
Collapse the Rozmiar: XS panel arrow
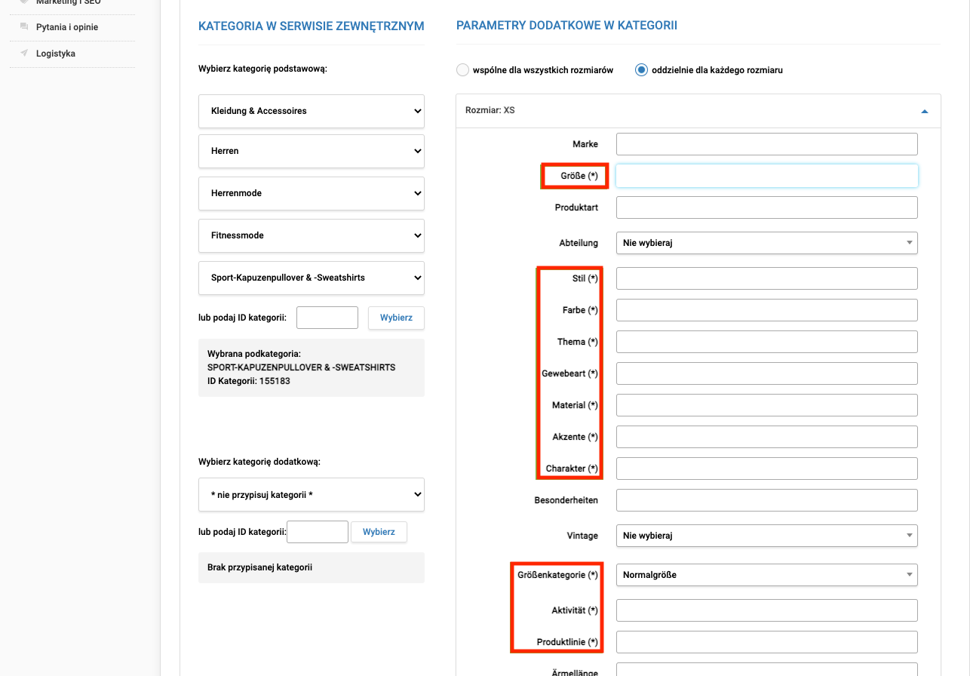tap(924, 111)
